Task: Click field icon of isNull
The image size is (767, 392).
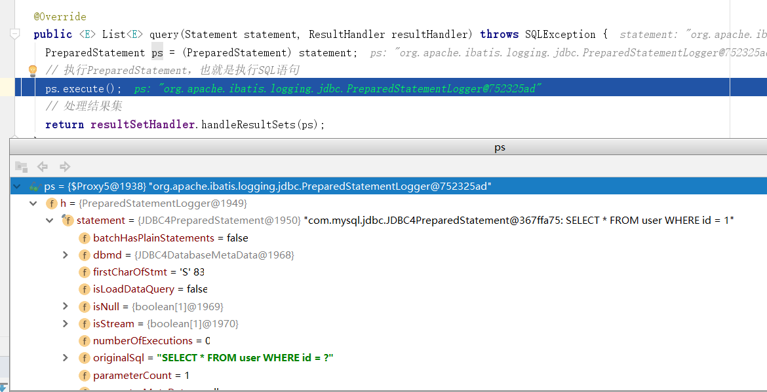Action: click(85, 307)
